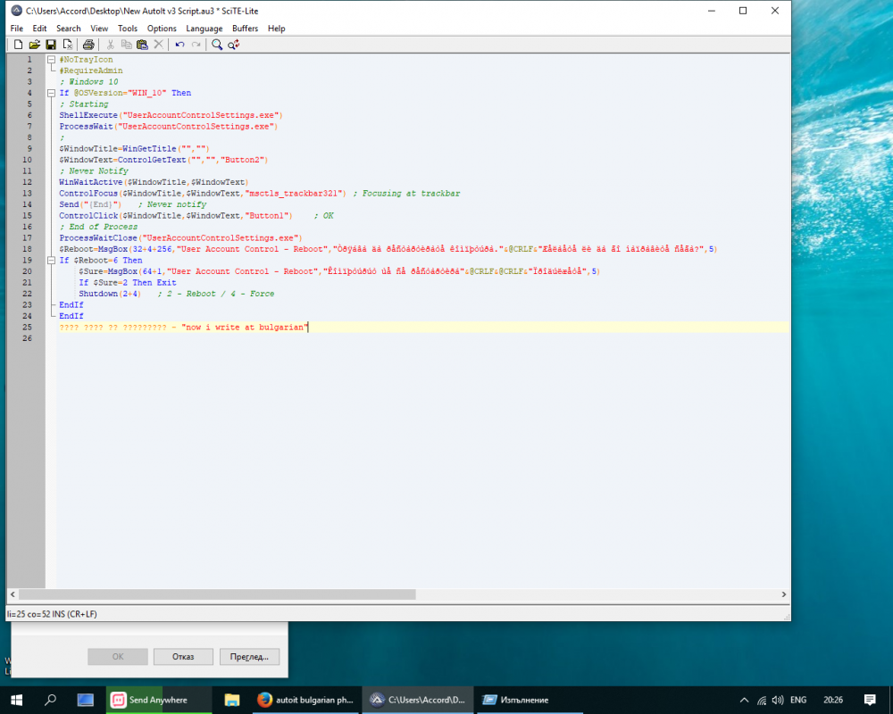Open the Tools menu
893x714 pixels.
point(128,29)
